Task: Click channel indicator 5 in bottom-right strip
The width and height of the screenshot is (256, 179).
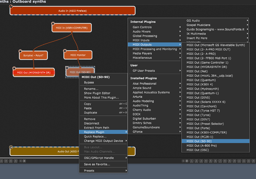Action: 211,161
